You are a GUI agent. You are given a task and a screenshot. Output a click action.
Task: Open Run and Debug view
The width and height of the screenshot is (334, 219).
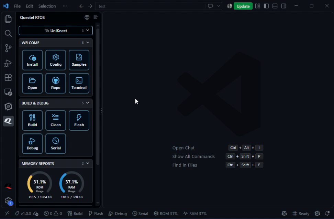point(8,63)
